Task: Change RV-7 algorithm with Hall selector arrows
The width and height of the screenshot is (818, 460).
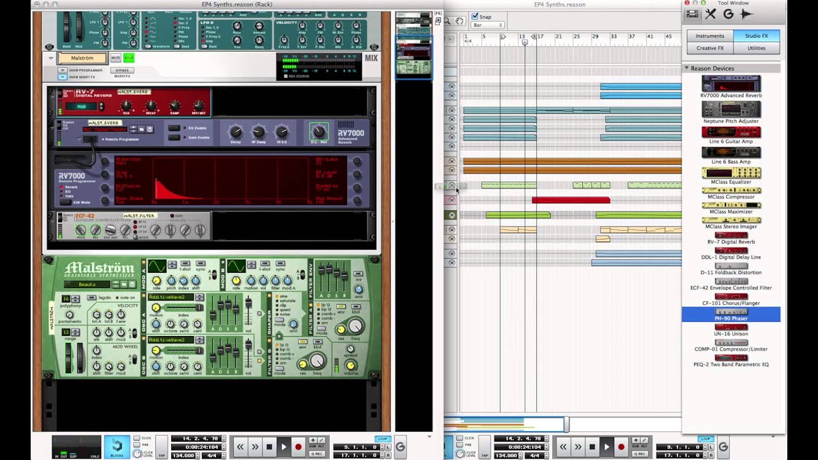Action: coord(100,106)
